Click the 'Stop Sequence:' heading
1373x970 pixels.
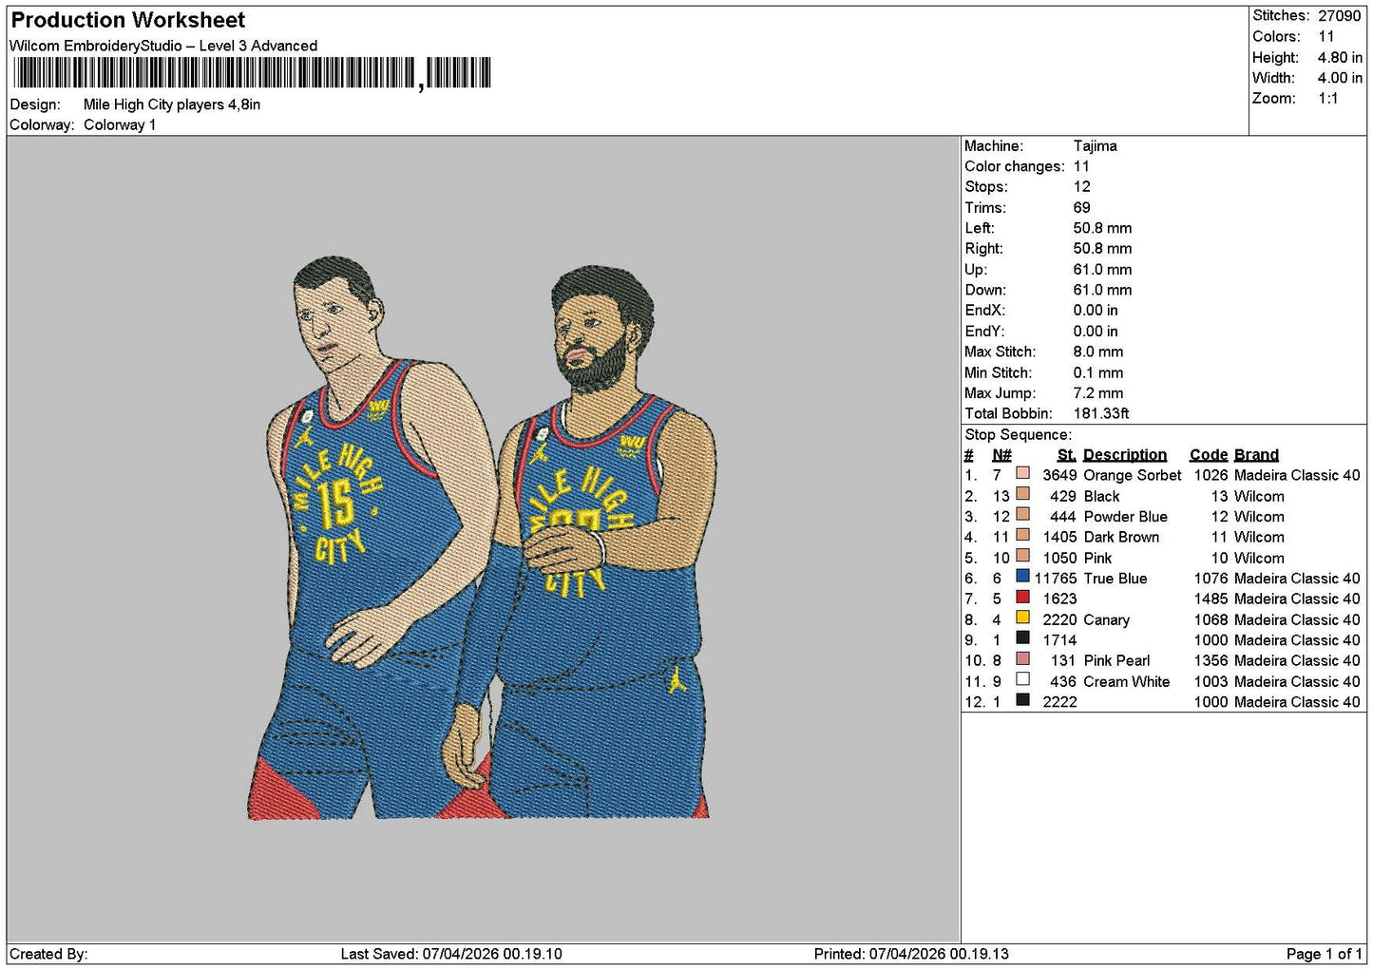pos(1018,434)
